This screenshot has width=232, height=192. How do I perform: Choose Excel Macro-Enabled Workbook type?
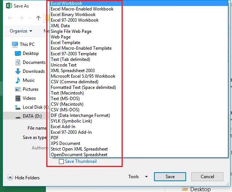(139, 9)
